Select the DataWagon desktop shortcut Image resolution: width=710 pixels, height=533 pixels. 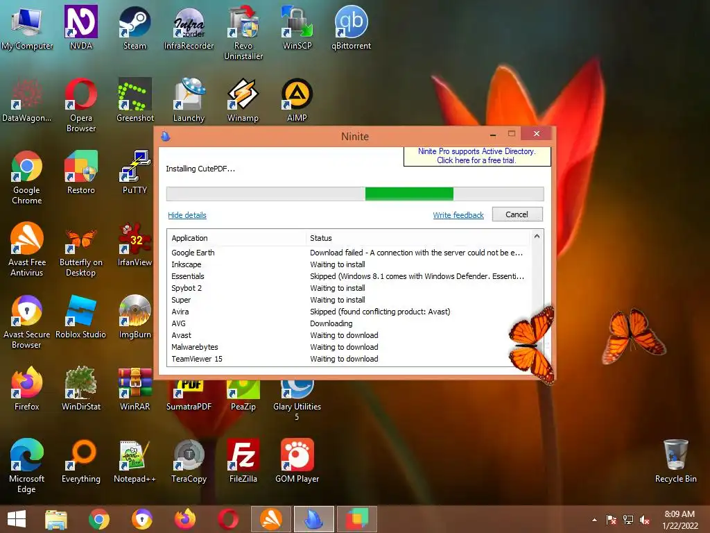(x=27, y=100)
